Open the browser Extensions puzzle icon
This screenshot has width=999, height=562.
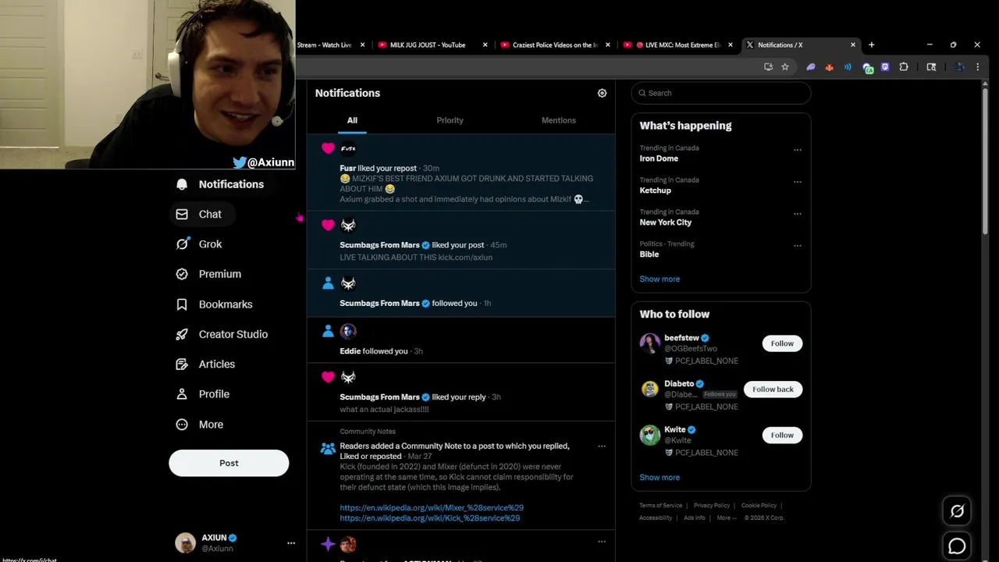pos(904,67)
